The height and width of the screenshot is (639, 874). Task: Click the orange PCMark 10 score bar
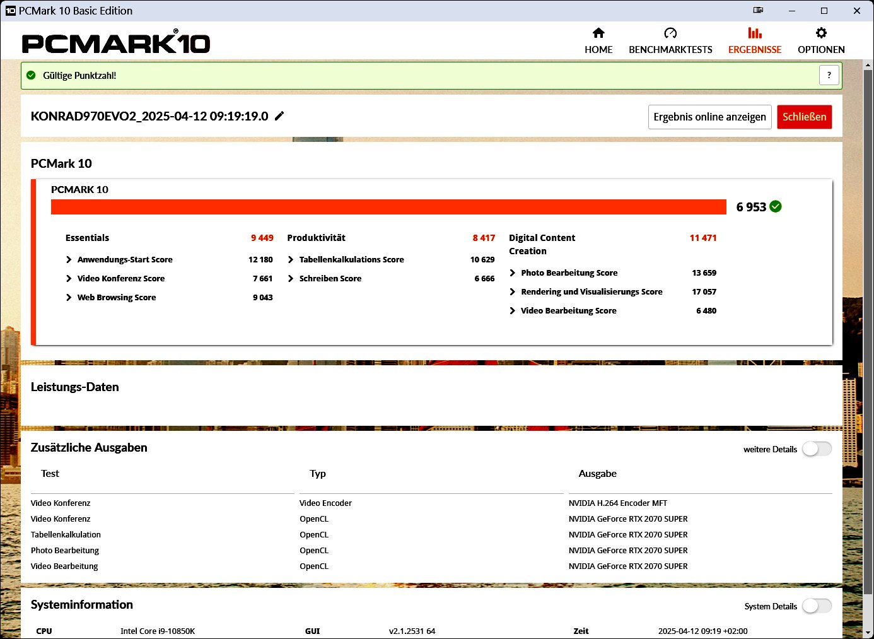[388, 207]
